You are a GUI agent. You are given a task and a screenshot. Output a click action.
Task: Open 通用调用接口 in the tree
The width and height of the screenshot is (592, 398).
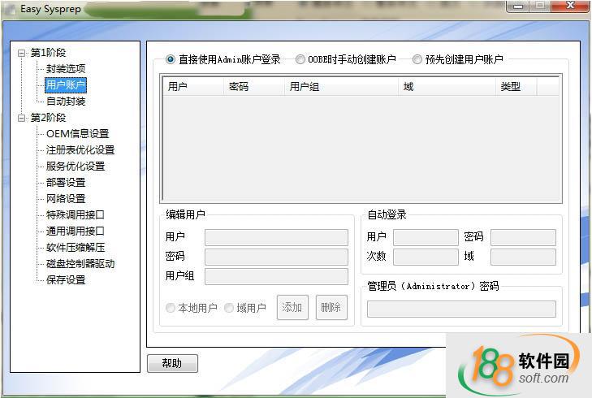pyautogui.click(x=76, y=231)
